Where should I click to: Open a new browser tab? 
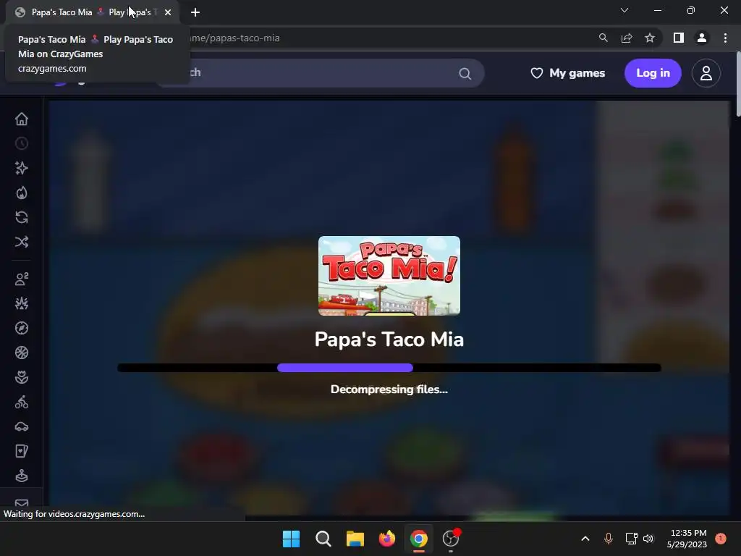click(x=195, y=12)
